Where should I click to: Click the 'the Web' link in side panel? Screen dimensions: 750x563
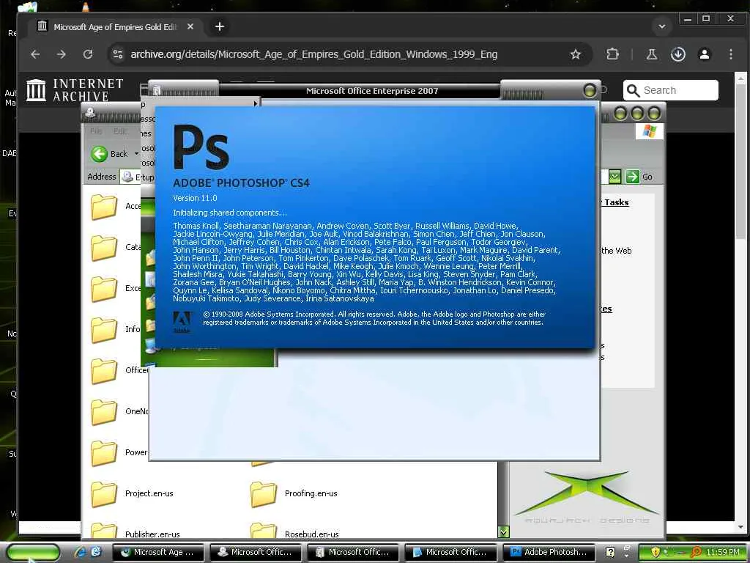coord(617,251)
